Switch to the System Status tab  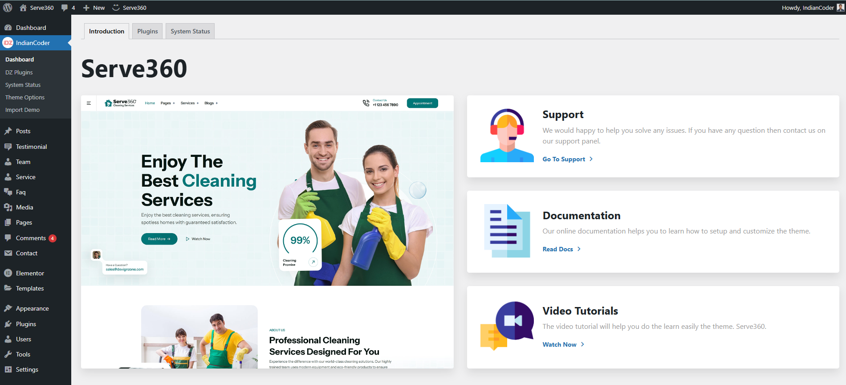pos(190,31)
